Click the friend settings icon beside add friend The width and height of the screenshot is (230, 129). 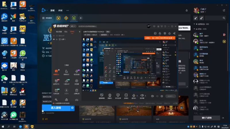202,18
